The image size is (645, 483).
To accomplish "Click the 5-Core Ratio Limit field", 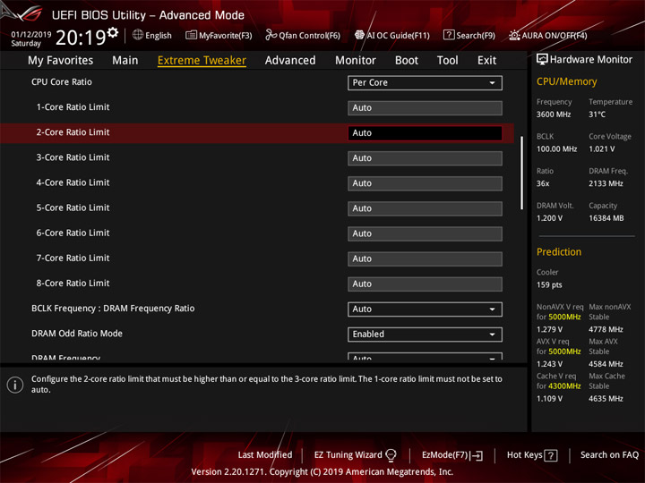I will tap(425, 208).
